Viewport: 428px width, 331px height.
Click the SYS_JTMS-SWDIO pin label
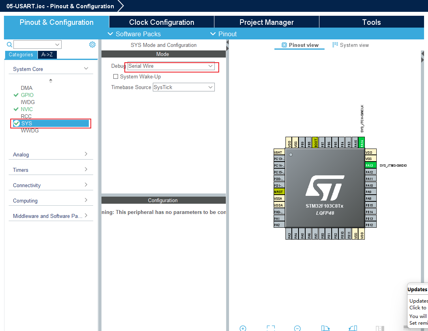[x=393, y=165]
